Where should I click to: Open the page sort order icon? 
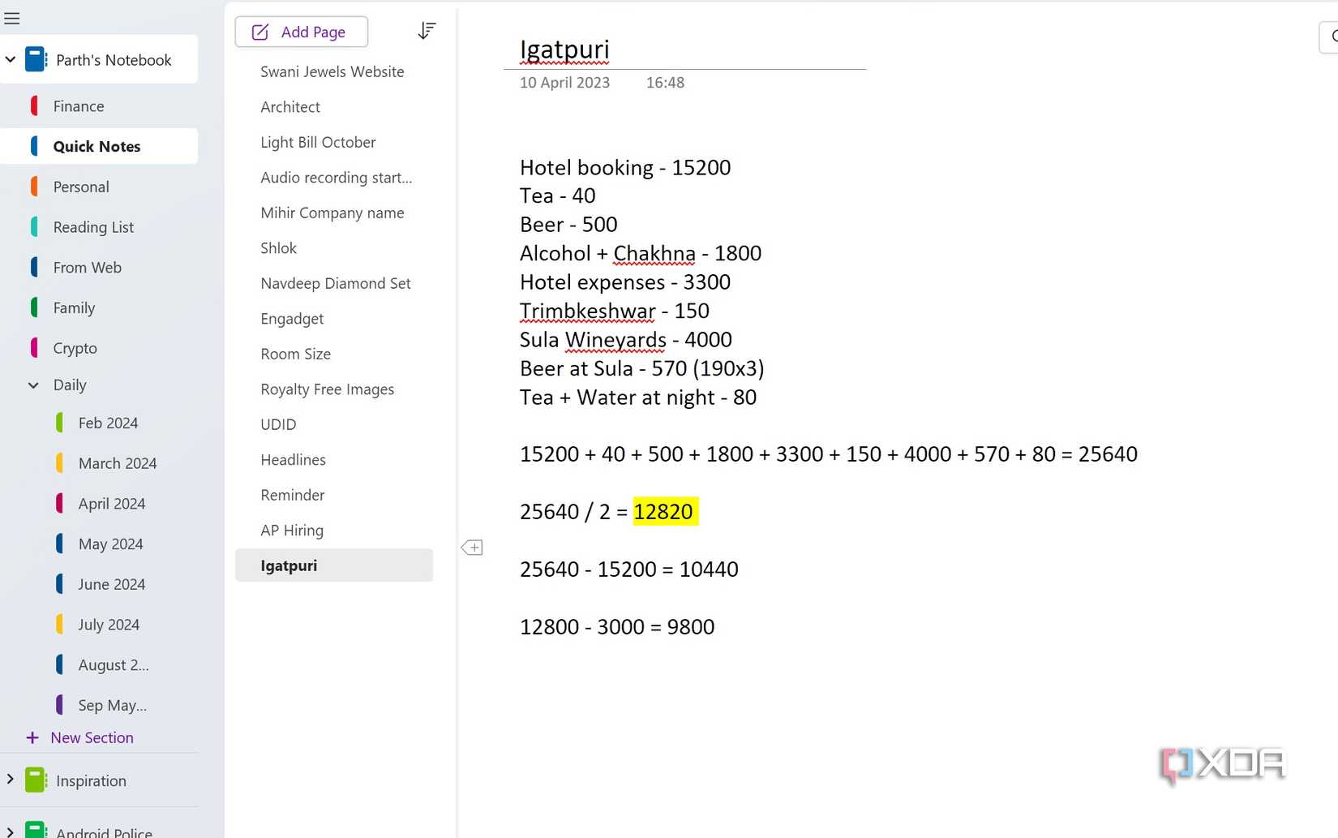pos(427,30)
